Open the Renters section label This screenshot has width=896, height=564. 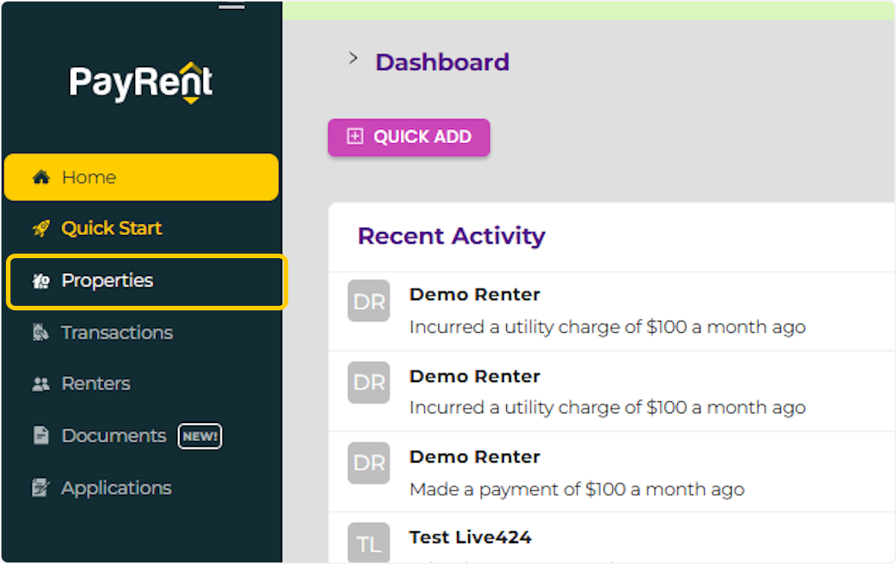click(x=96, y=384)
